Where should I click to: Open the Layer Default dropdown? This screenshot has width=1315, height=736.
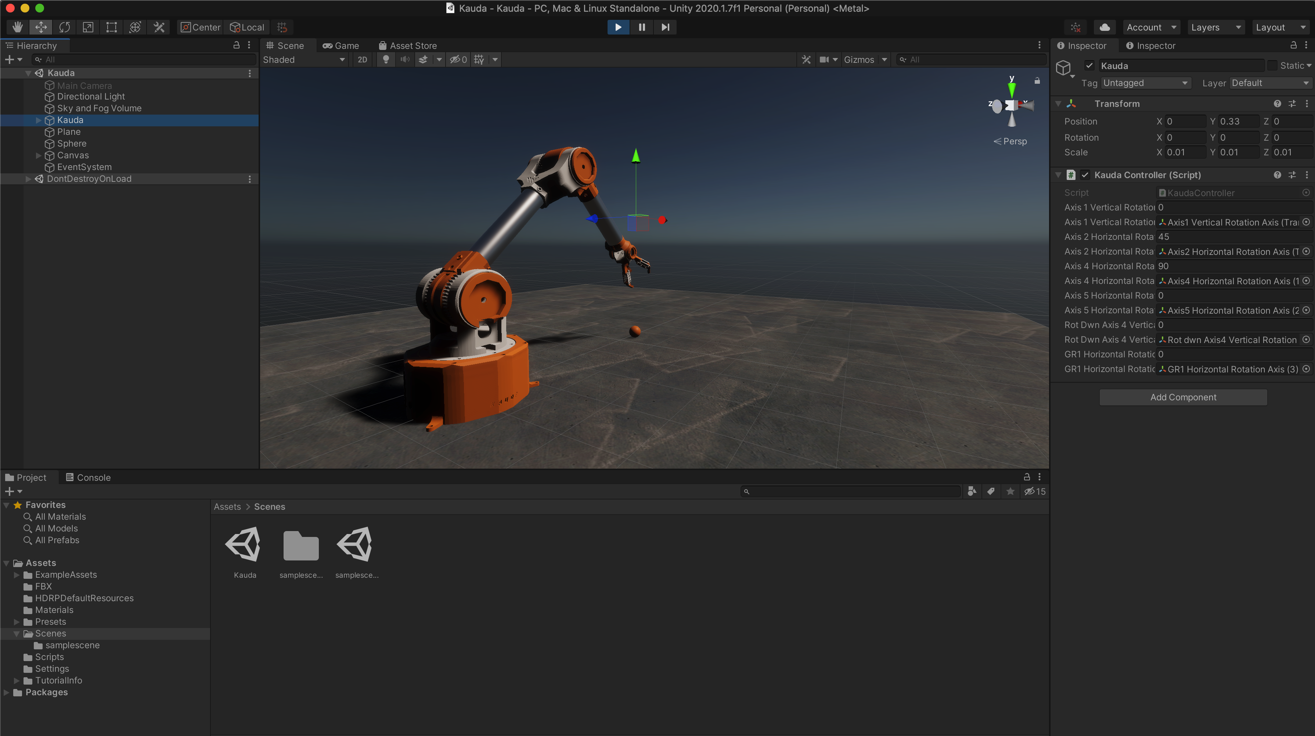[x=1270, y=83]
